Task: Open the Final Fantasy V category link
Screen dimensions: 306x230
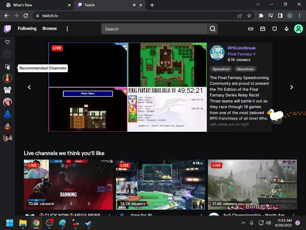Action: click(x=241, y=54)
